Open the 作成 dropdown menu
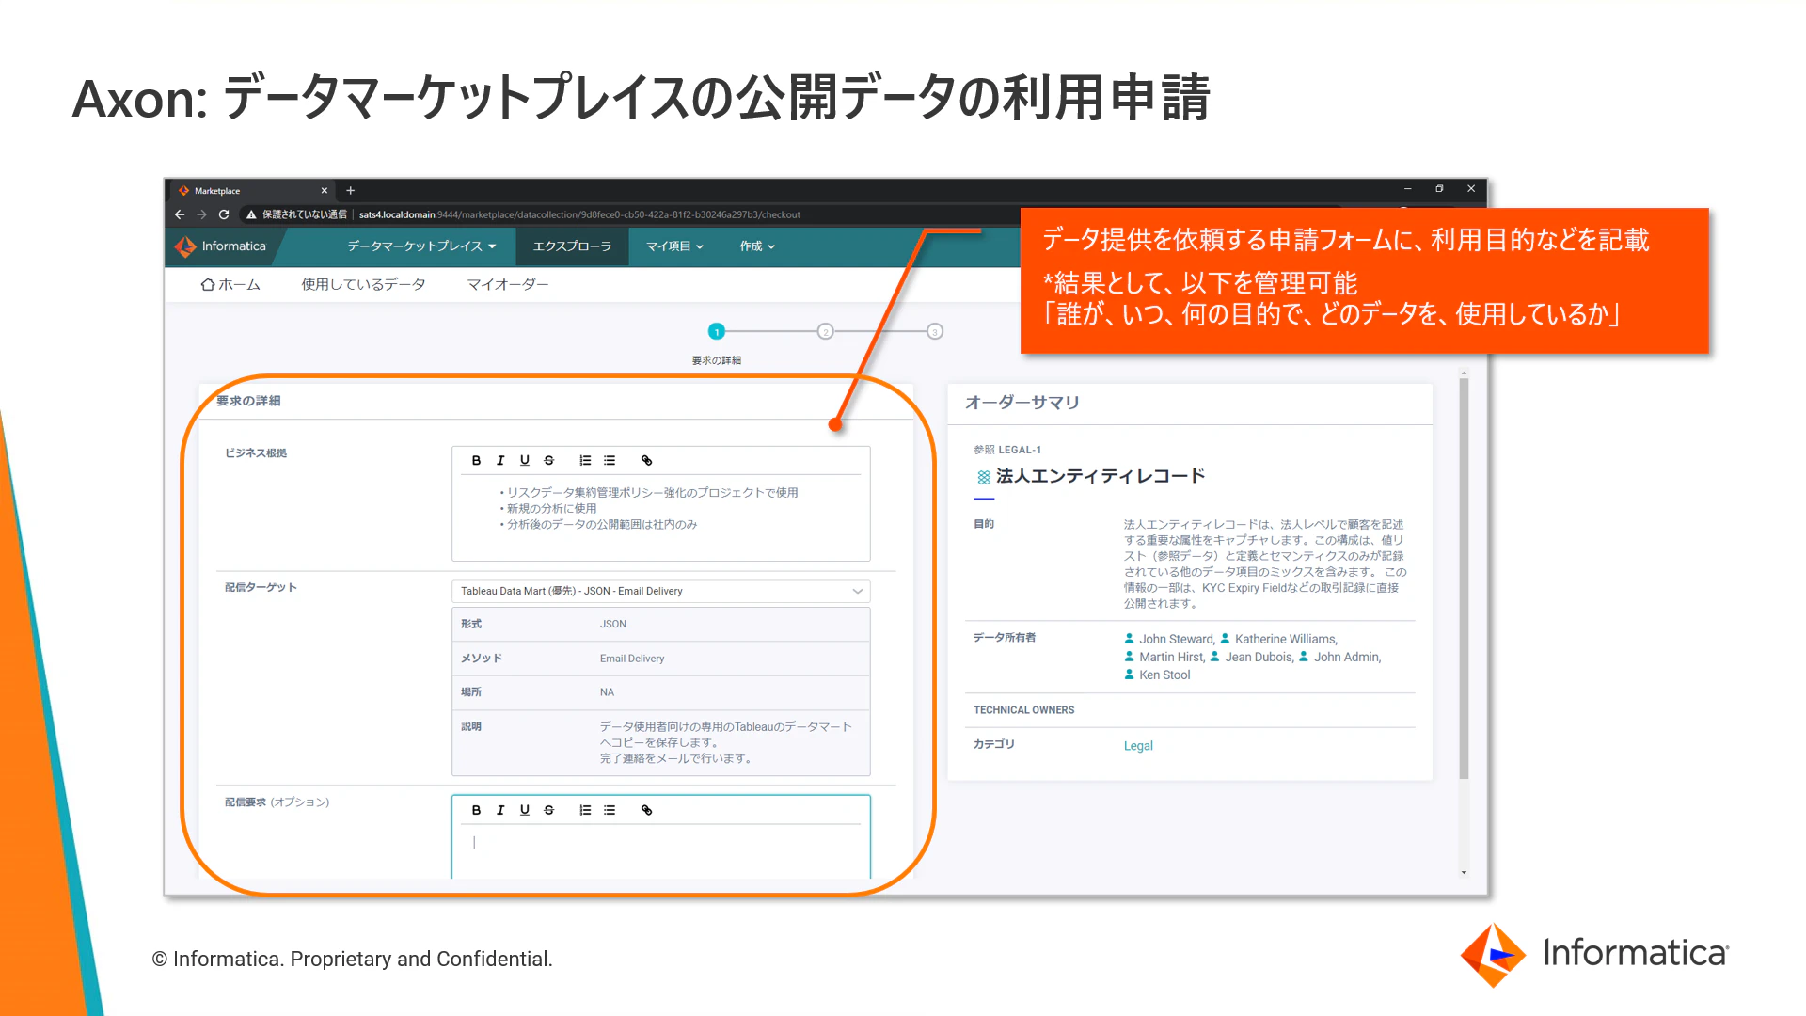The height and width of the screenshot is (1016, 1806). (757, 246)
